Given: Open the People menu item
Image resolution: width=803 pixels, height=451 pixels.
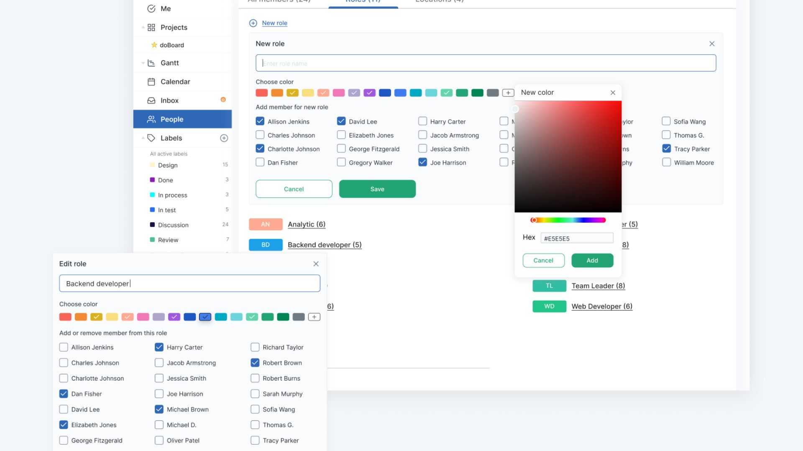Looking at the screenshot, I should pyautogui.click(x=171, y=119).
